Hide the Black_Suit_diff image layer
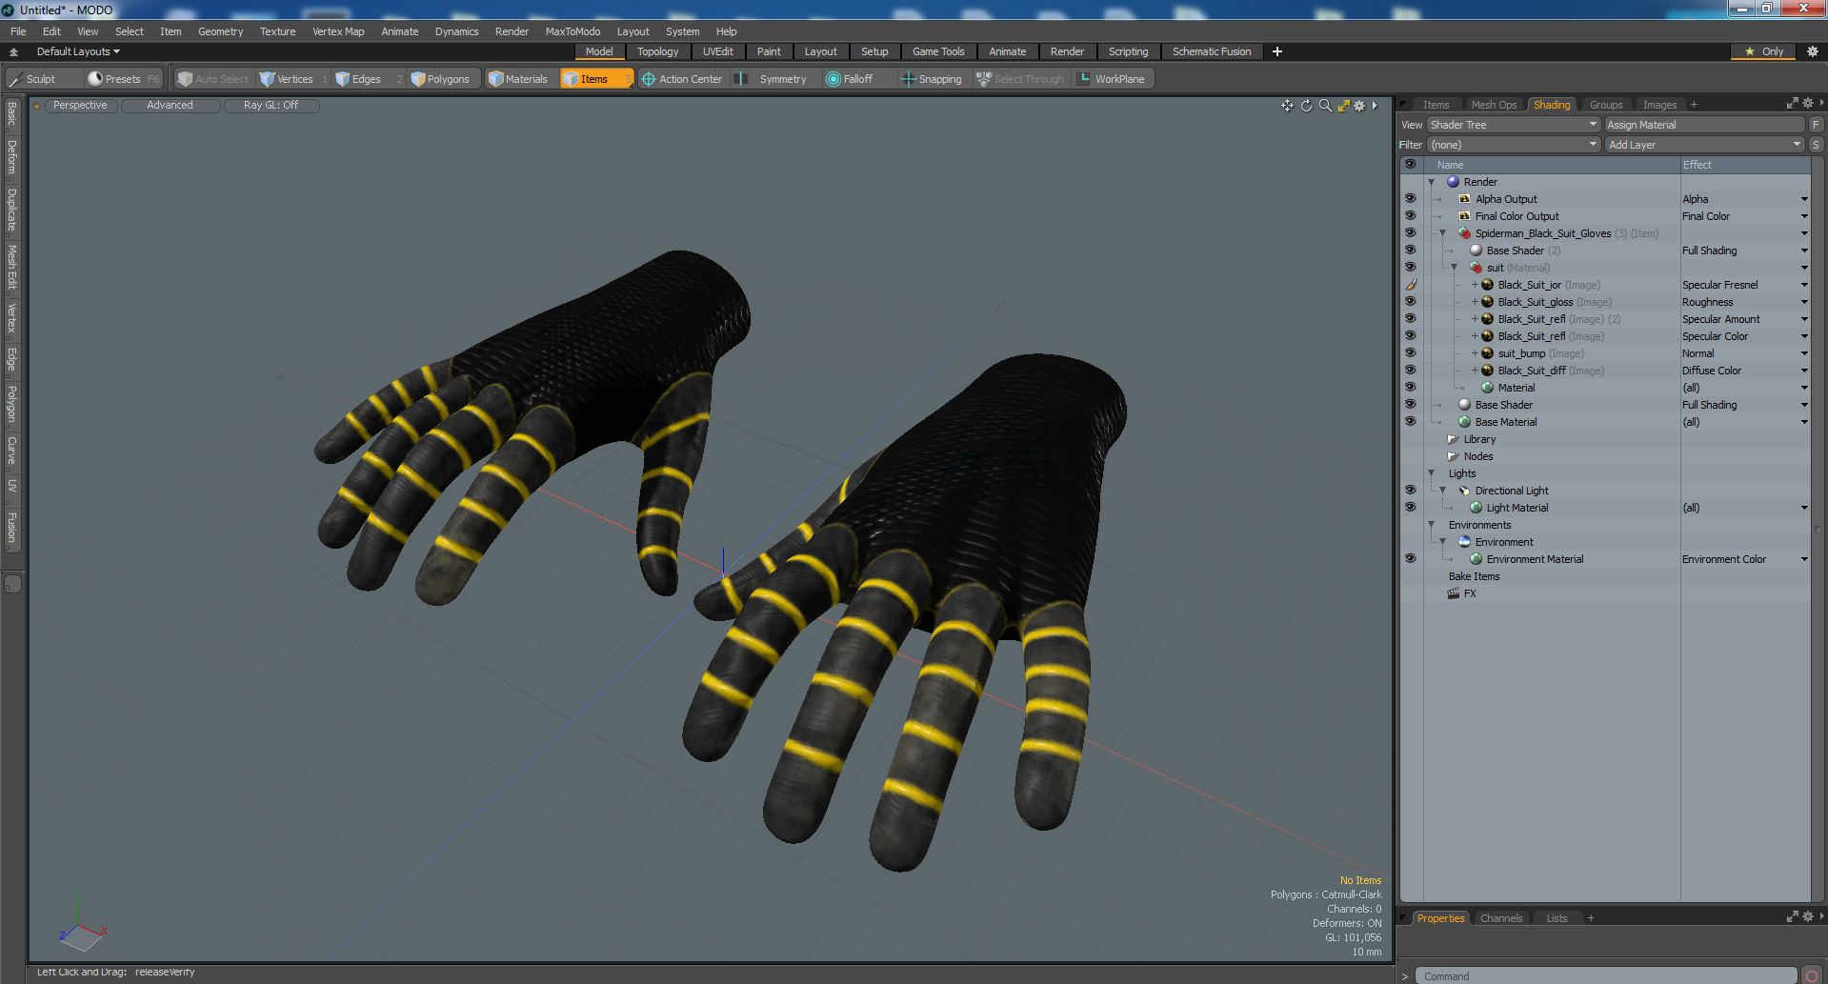 click(x=1410, y=371)
